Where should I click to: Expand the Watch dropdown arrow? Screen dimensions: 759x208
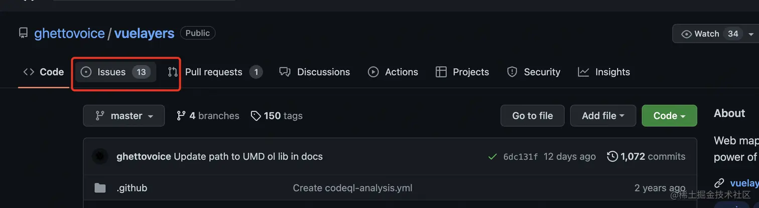(x=751, y=34)
